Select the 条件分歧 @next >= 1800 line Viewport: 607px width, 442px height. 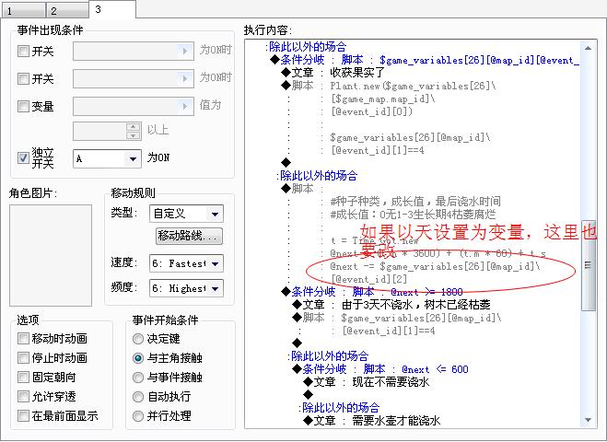372,291
